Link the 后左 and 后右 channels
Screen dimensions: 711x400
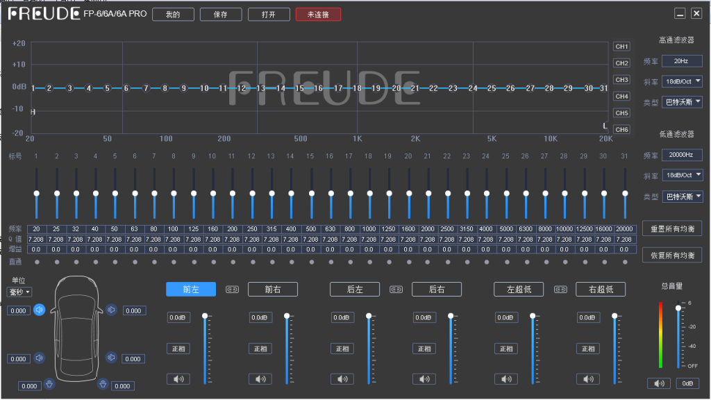click(x=396, y=290)
